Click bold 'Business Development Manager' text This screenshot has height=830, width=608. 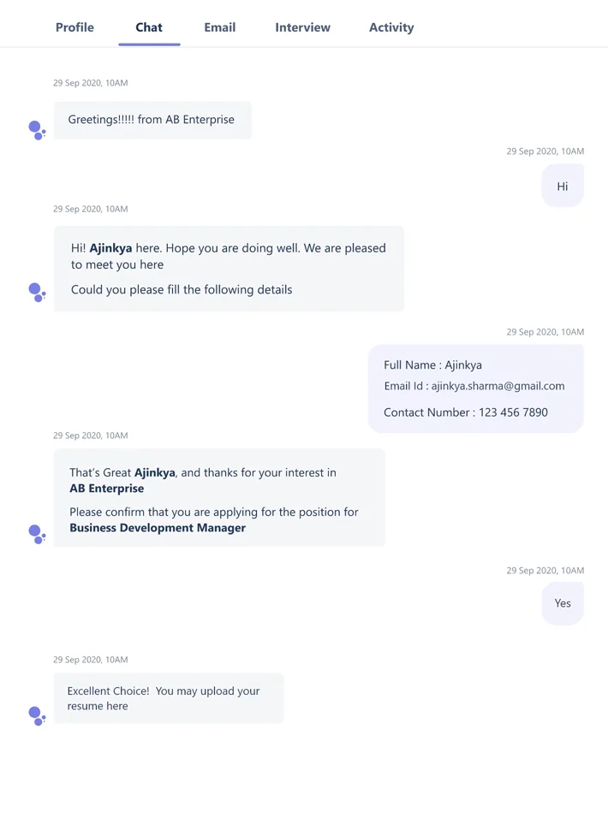coord(158,528)
